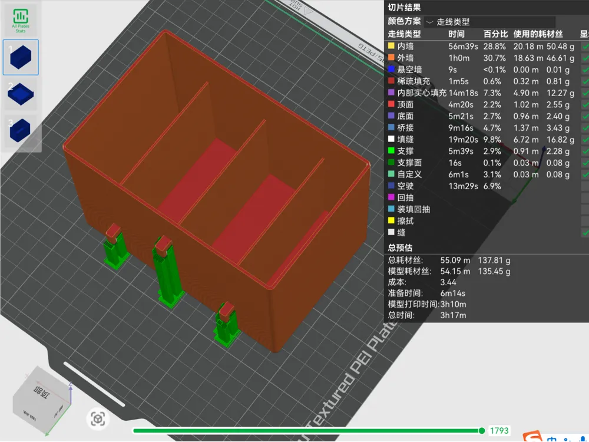Click the 自定义 color swatch
The height and width of the screenshot is (442, 589).
pyautogui.click(x=391, y=174)
